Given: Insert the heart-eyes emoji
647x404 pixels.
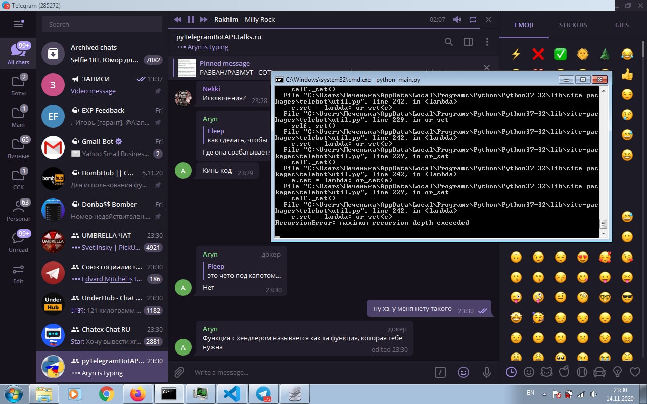Looking at the screenshot, I should 582,257.
